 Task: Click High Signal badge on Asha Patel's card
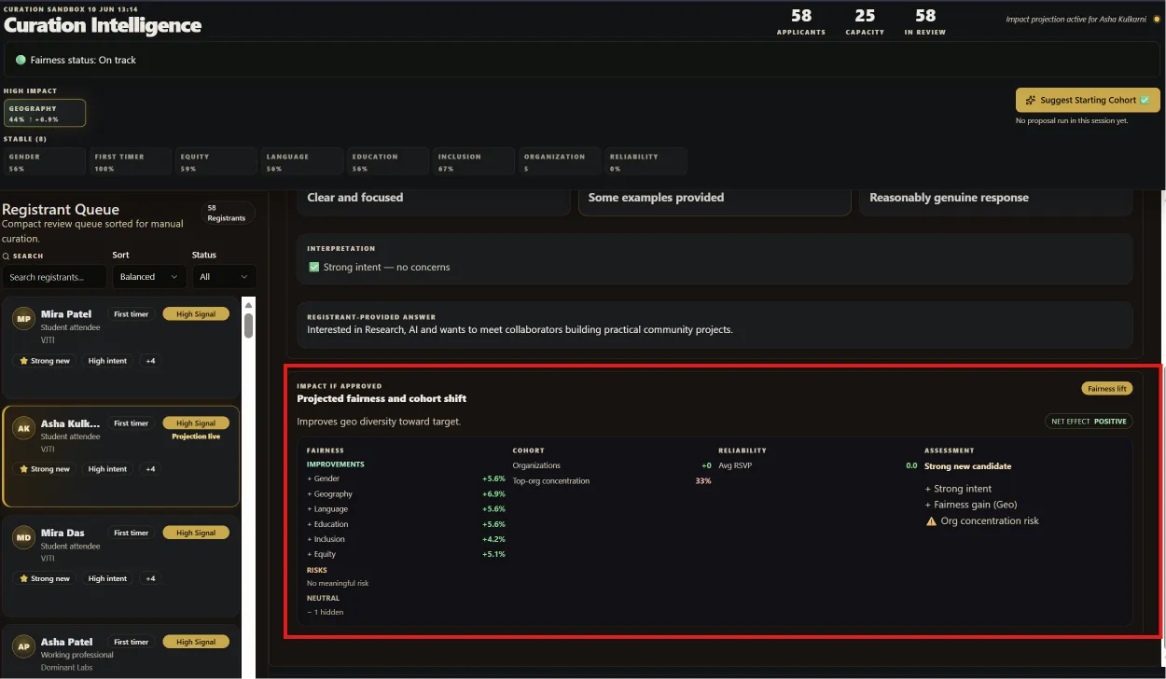(x=196, y=642)
